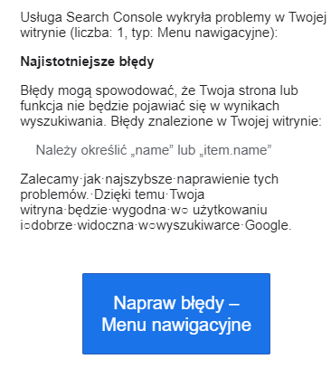Click the 'Napraw błędy – Menu nawigacyjne' button

pos(176,314)
